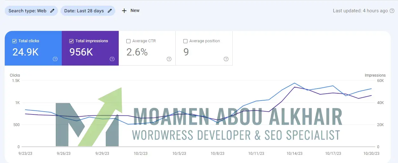398x163 pixels.
Task: Open help icon in Average CTR card
Action: point(169,59)
